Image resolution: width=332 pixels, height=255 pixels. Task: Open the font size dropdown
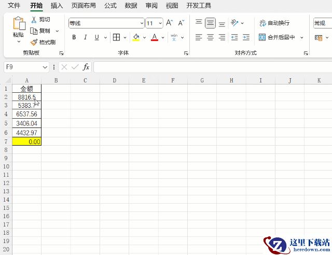[160, 23]
